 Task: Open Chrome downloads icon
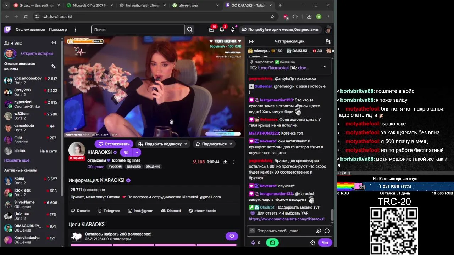pos(309,17)
